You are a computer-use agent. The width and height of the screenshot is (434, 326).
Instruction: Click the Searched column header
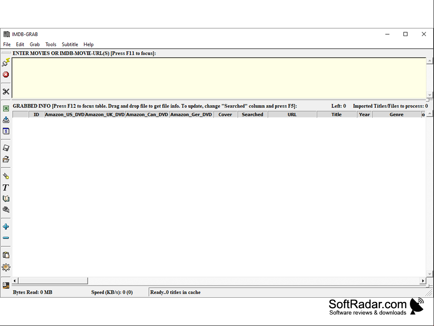point(252,114)
